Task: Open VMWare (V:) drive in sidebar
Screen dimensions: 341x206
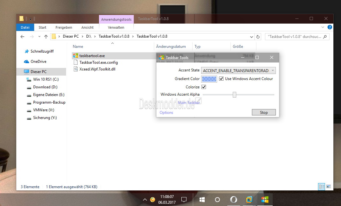Action: click(43, 110)
